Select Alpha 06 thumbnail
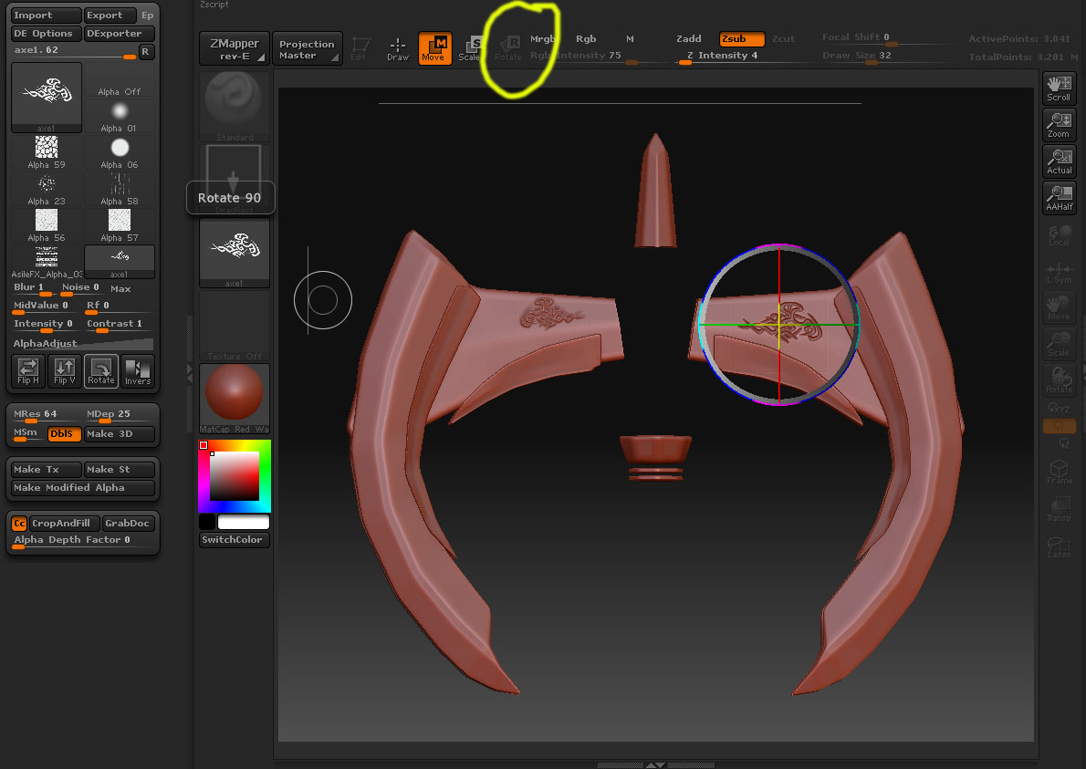1086x769 pixels. tap(120, 153)
